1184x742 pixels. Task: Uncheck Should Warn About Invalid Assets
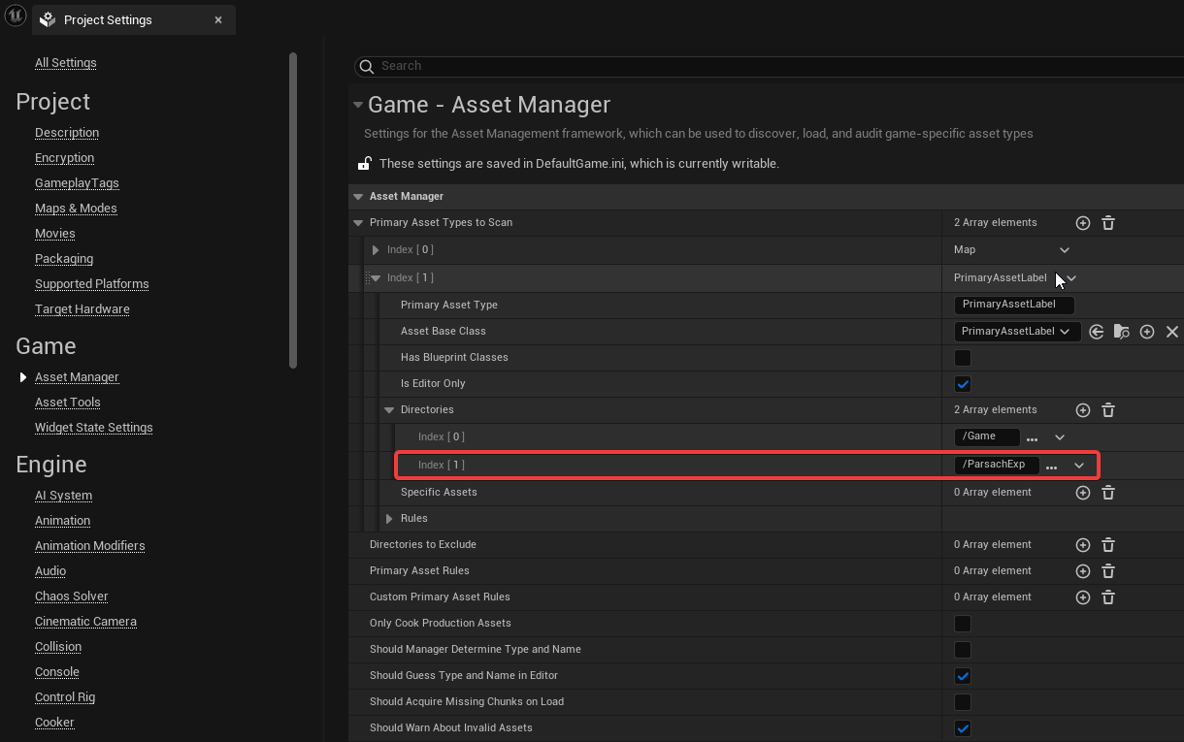[x=963, y=728]
